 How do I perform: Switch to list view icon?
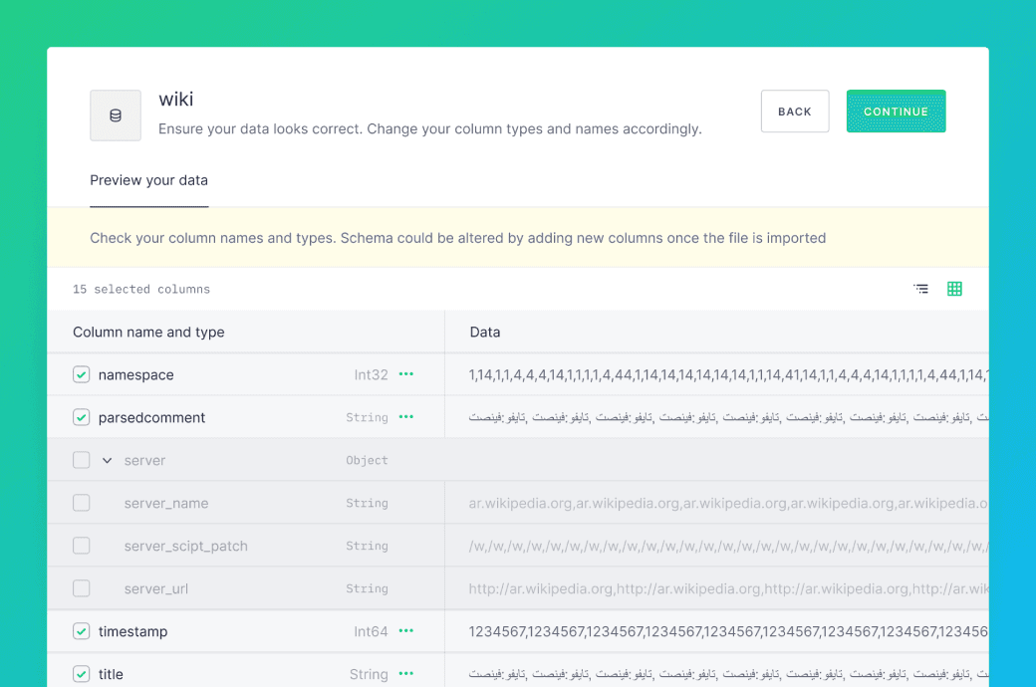pyautogui.click(x=921, y=289)
